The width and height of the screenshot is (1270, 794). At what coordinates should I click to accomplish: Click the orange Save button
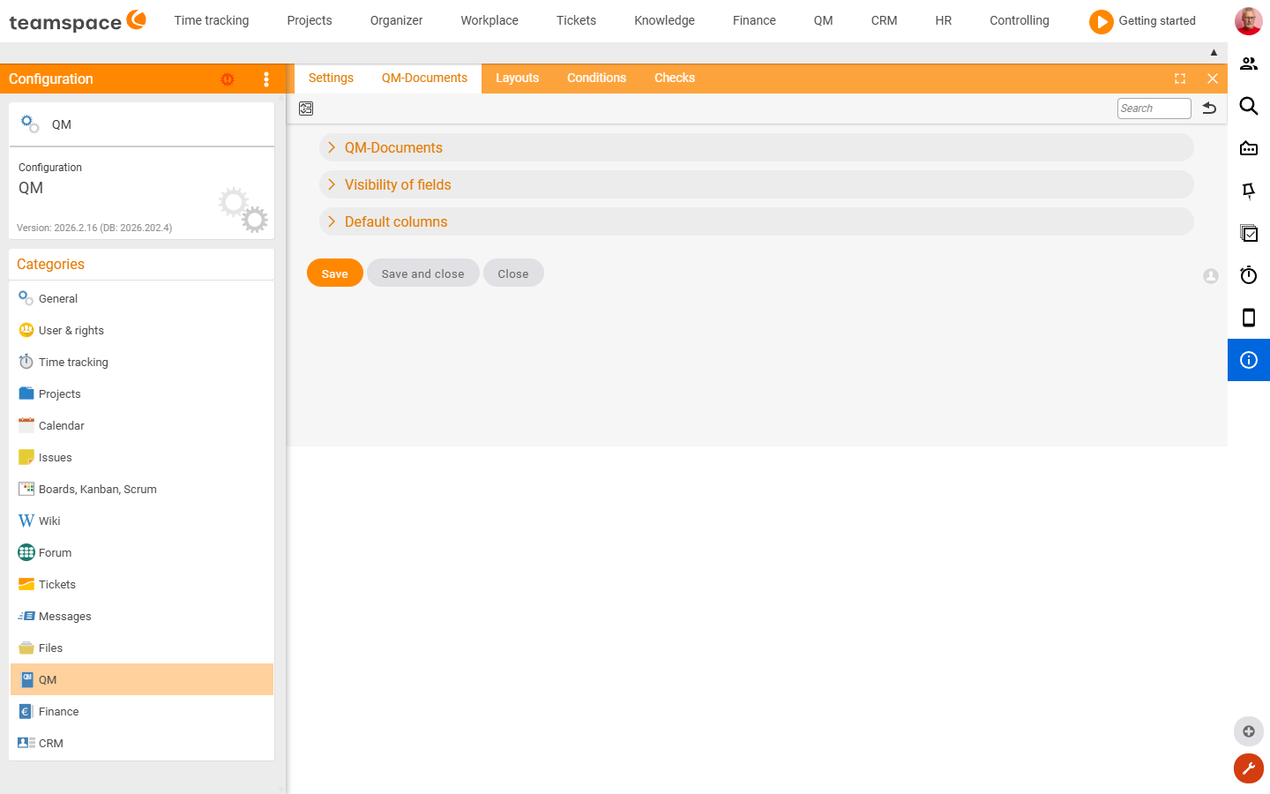(x=335, y=273)
